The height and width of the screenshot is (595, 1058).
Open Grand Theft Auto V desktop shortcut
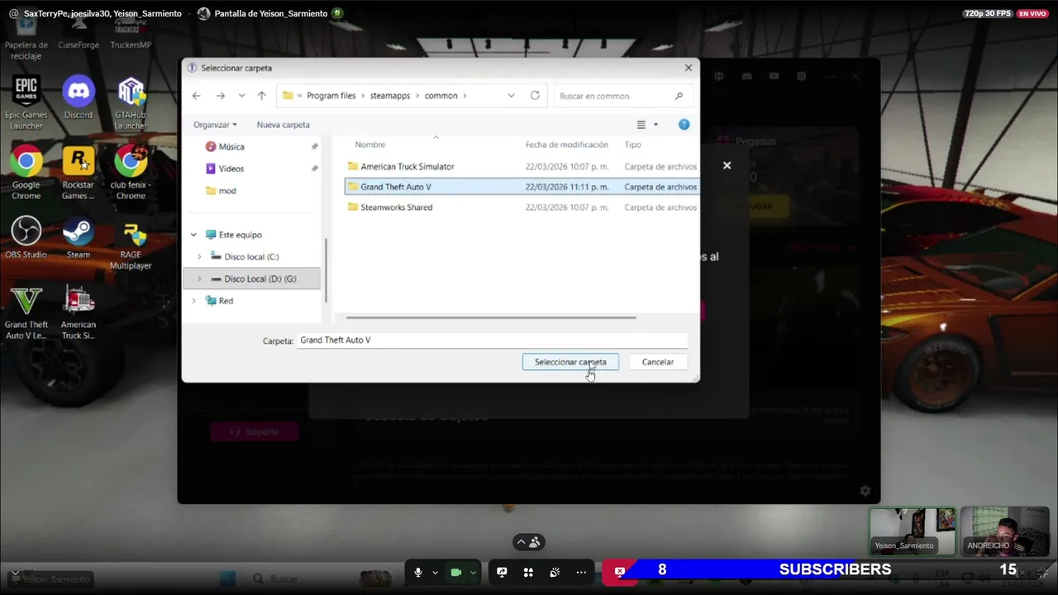tap(26, 312)
